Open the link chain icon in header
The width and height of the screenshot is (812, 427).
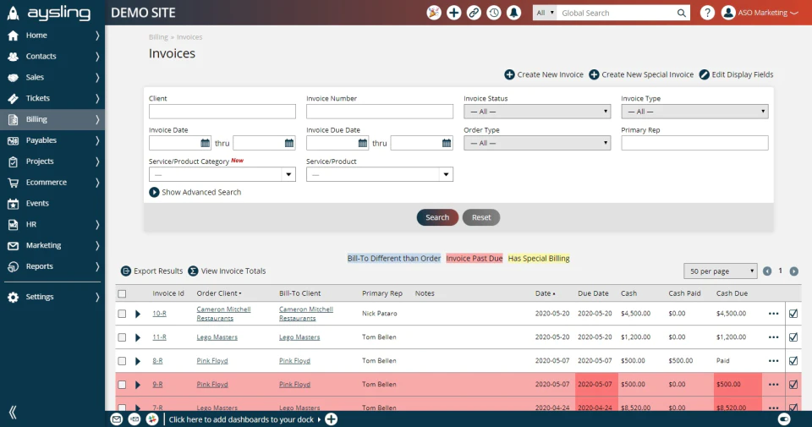tap(474, 13)
